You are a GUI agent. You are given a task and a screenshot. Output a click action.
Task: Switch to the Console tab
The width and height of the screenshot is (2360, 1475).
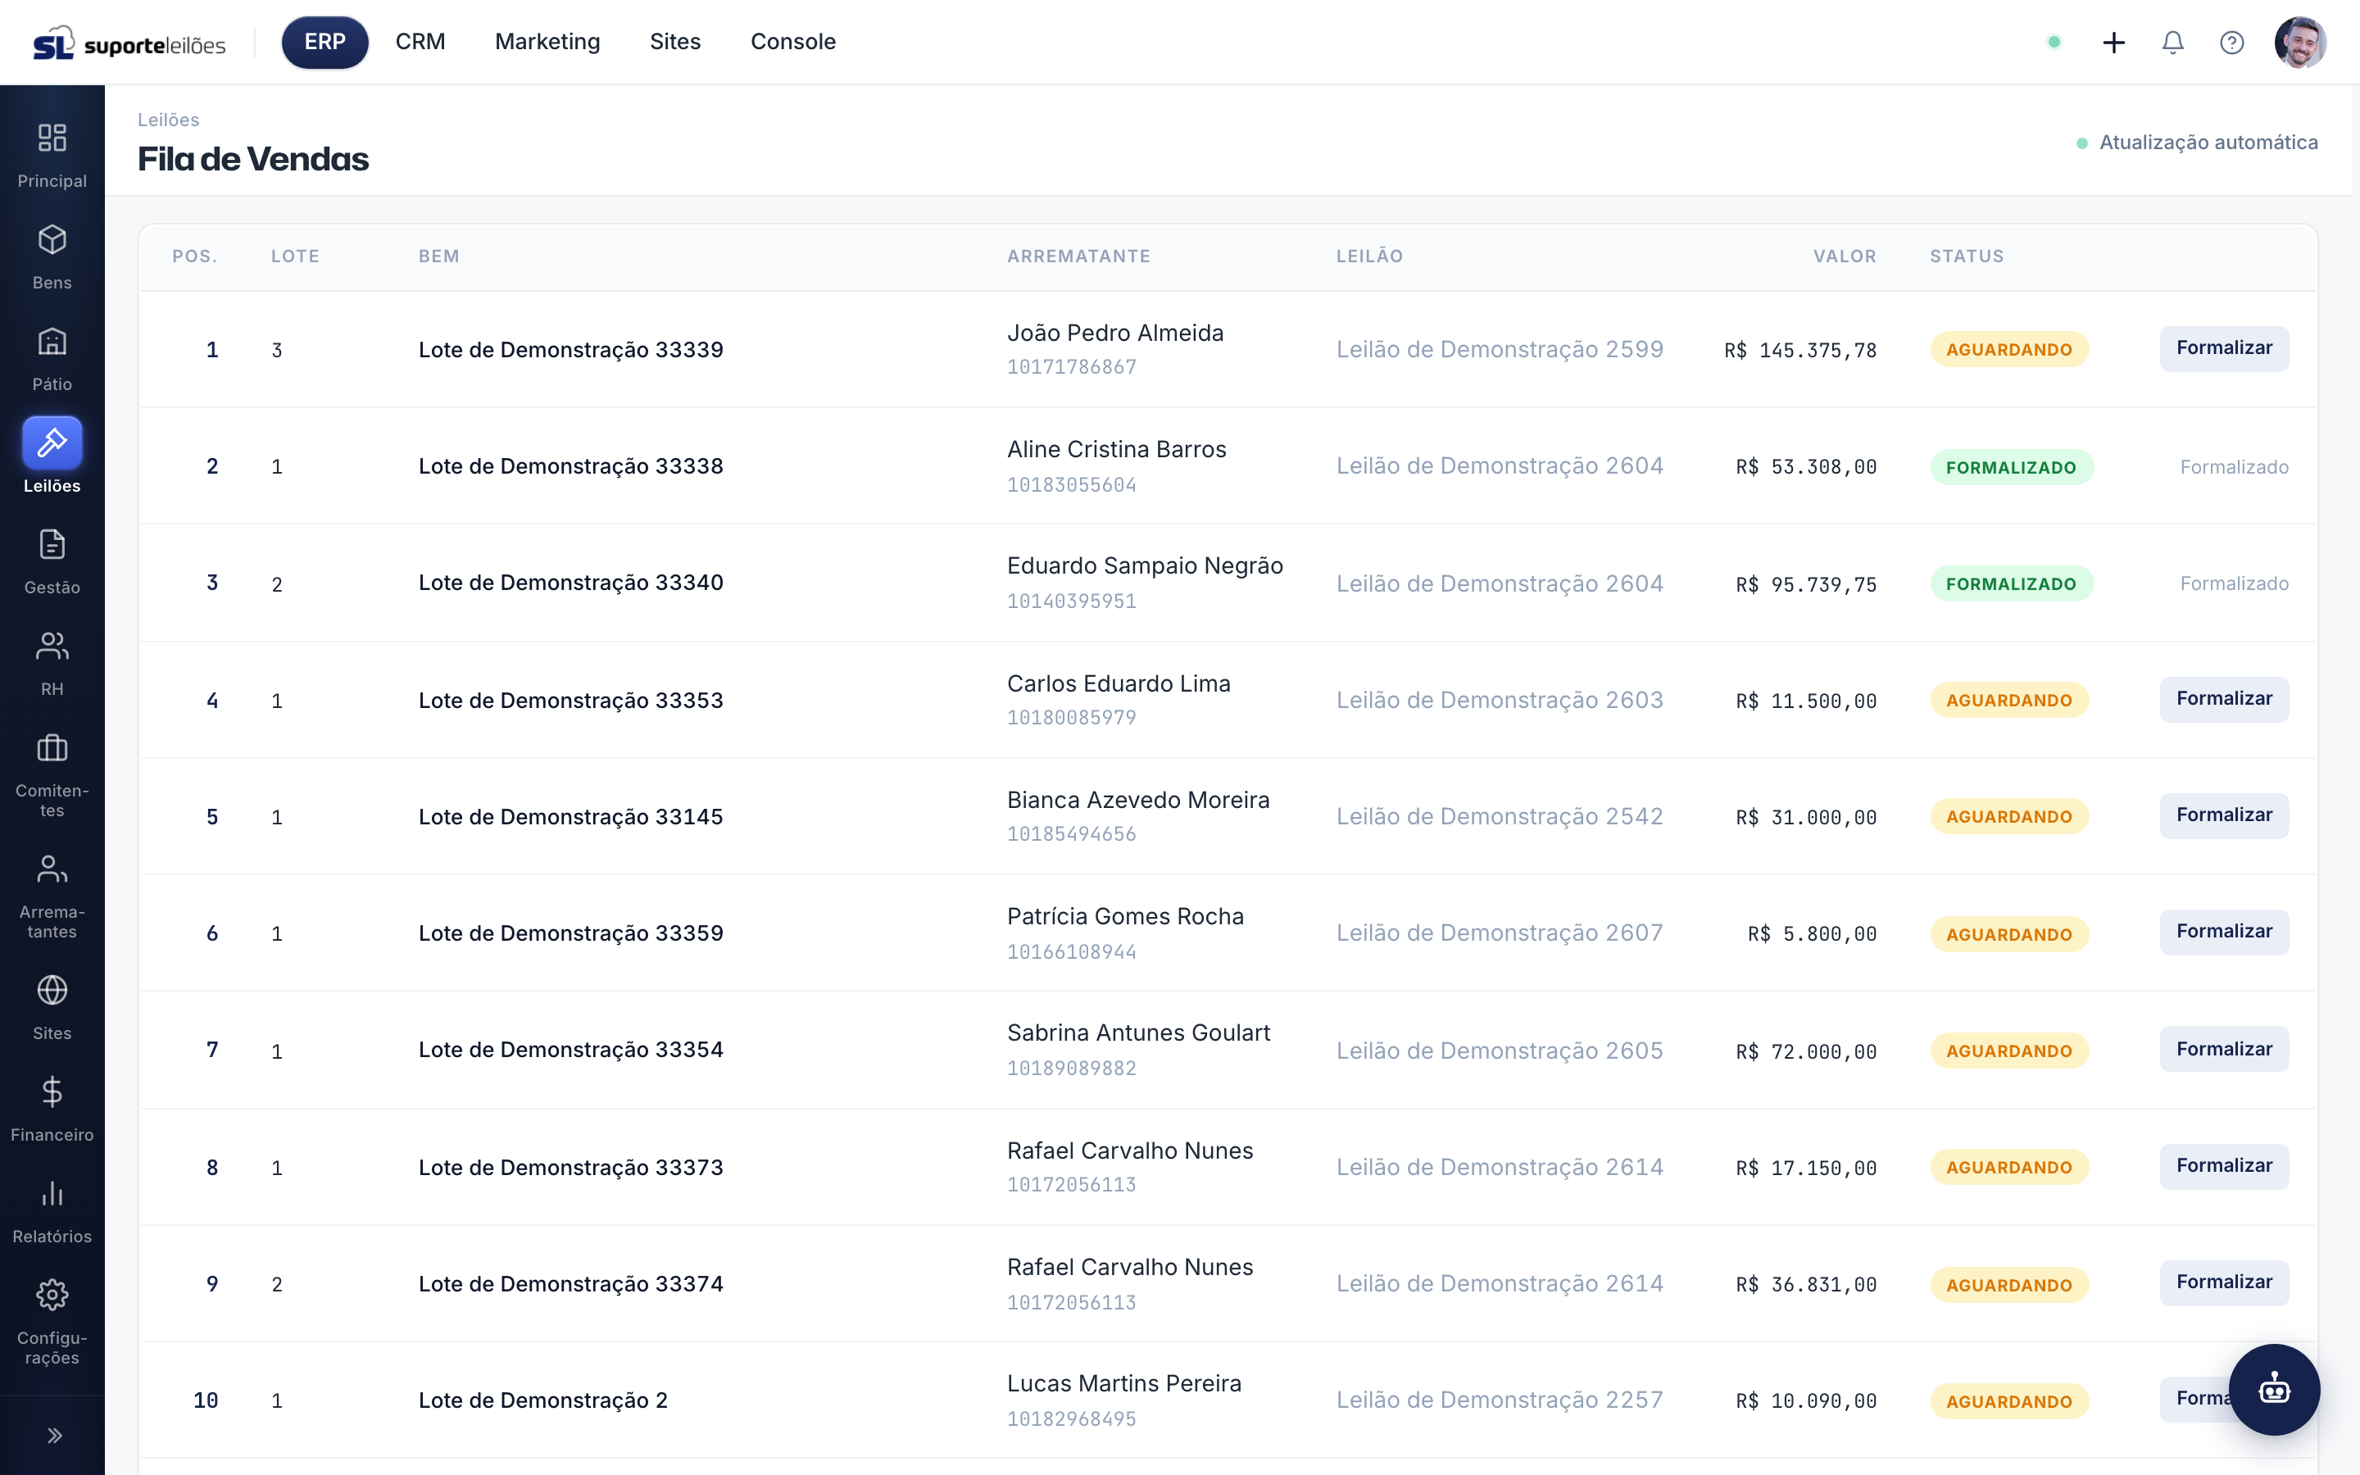coord(793,42)
